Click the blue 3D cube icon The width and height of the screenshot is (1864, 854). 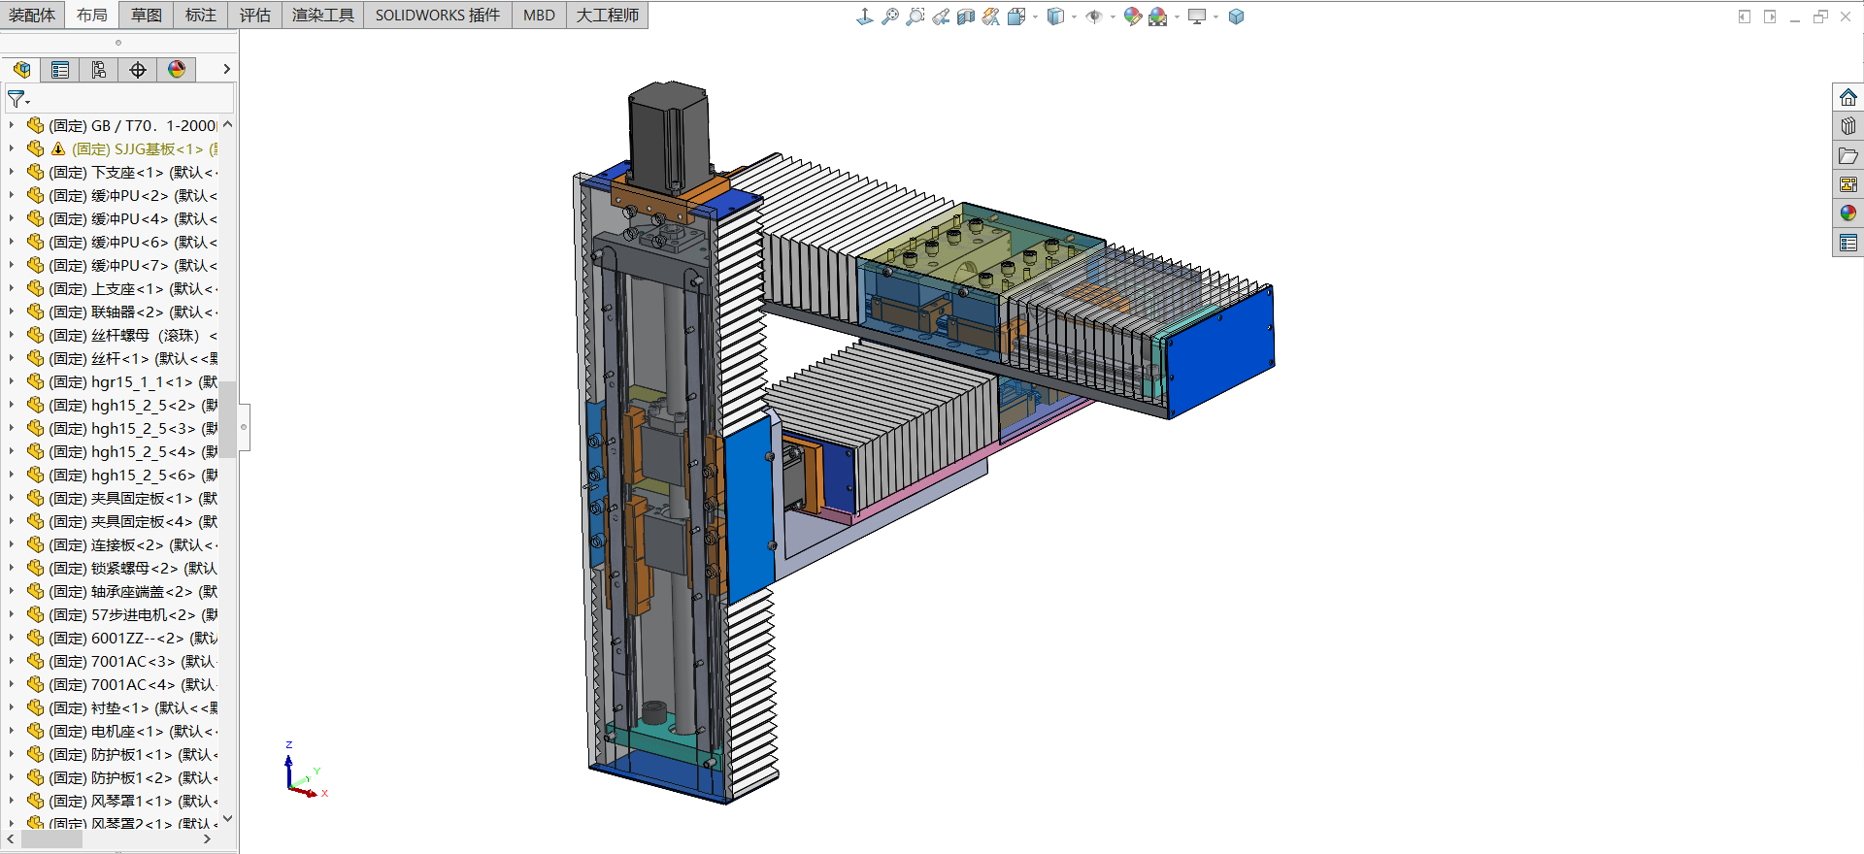(x=1236, y=16)
